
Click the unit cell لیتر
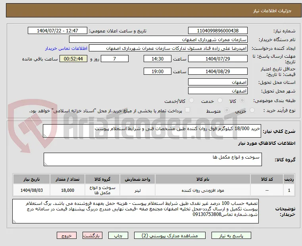[x=137, y=190]
